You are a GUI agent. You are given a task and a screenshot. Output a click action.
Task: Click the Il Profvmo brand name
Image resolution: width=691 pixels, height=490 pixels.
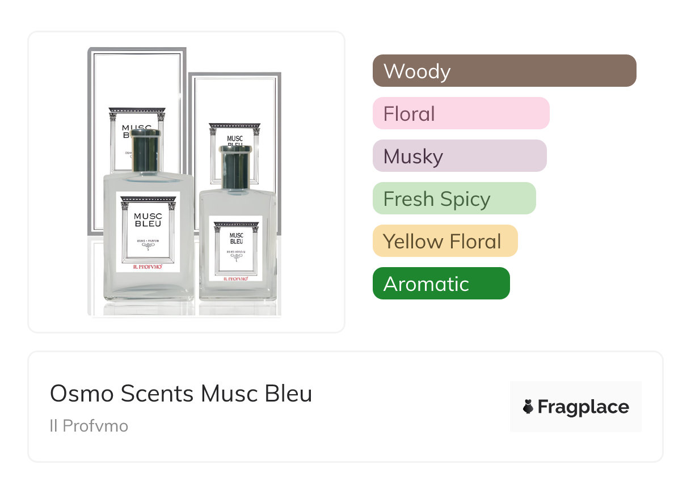89,426
